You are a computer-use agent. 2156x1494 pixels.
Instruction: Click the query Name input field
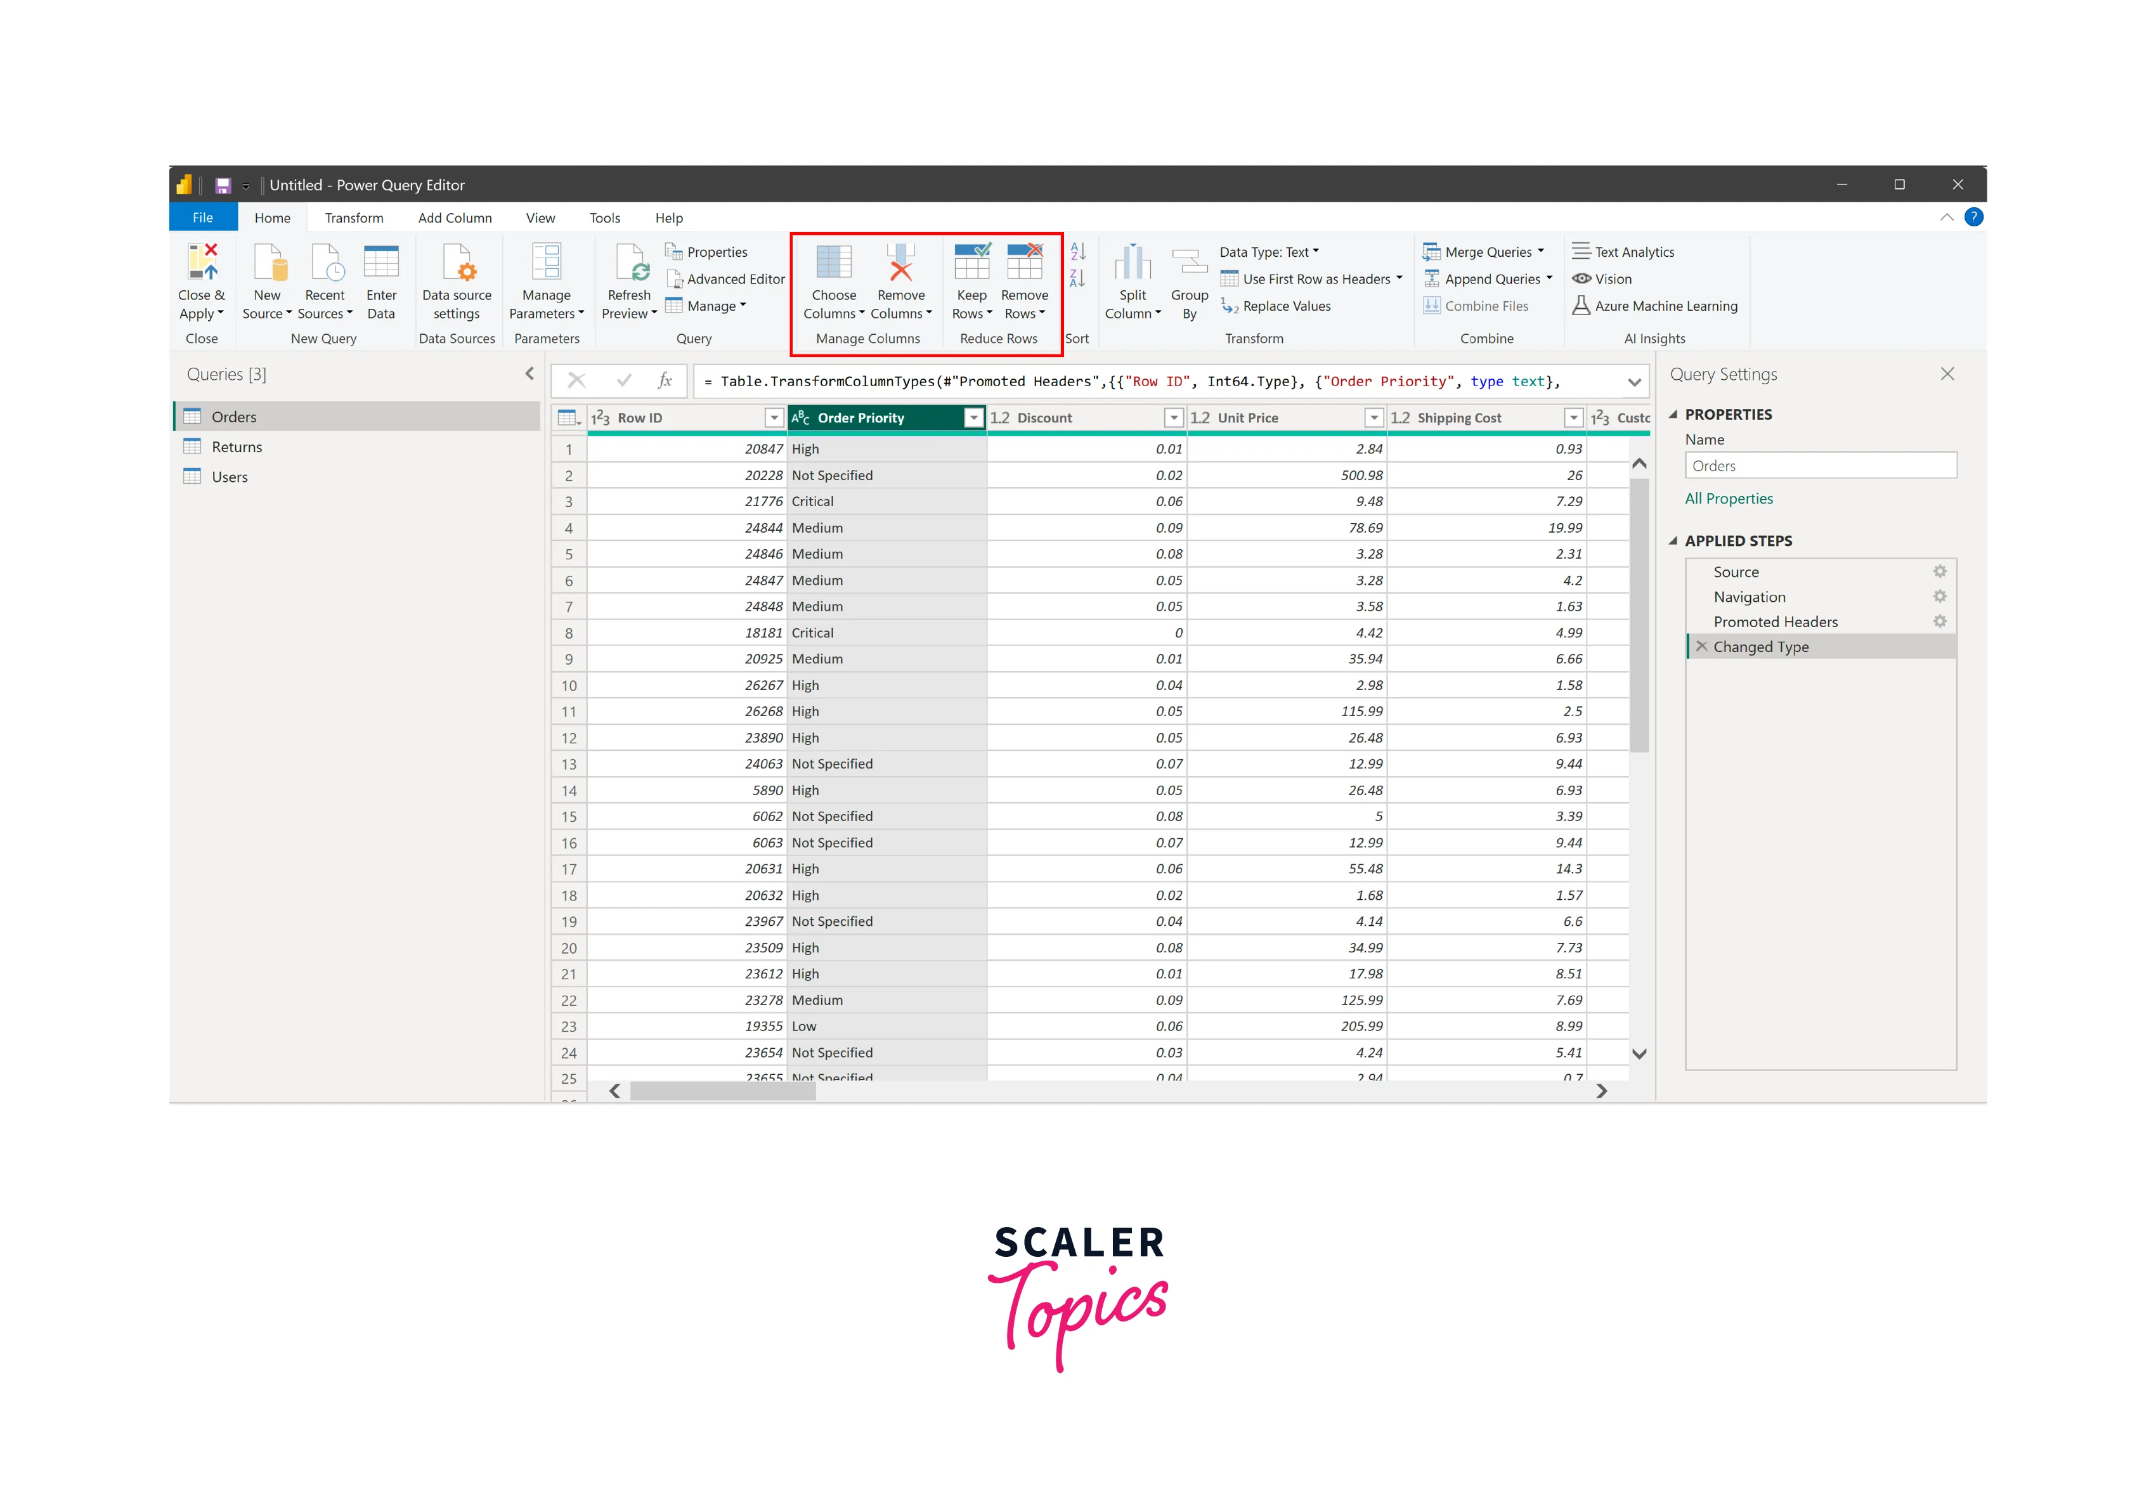(1819, 466)
